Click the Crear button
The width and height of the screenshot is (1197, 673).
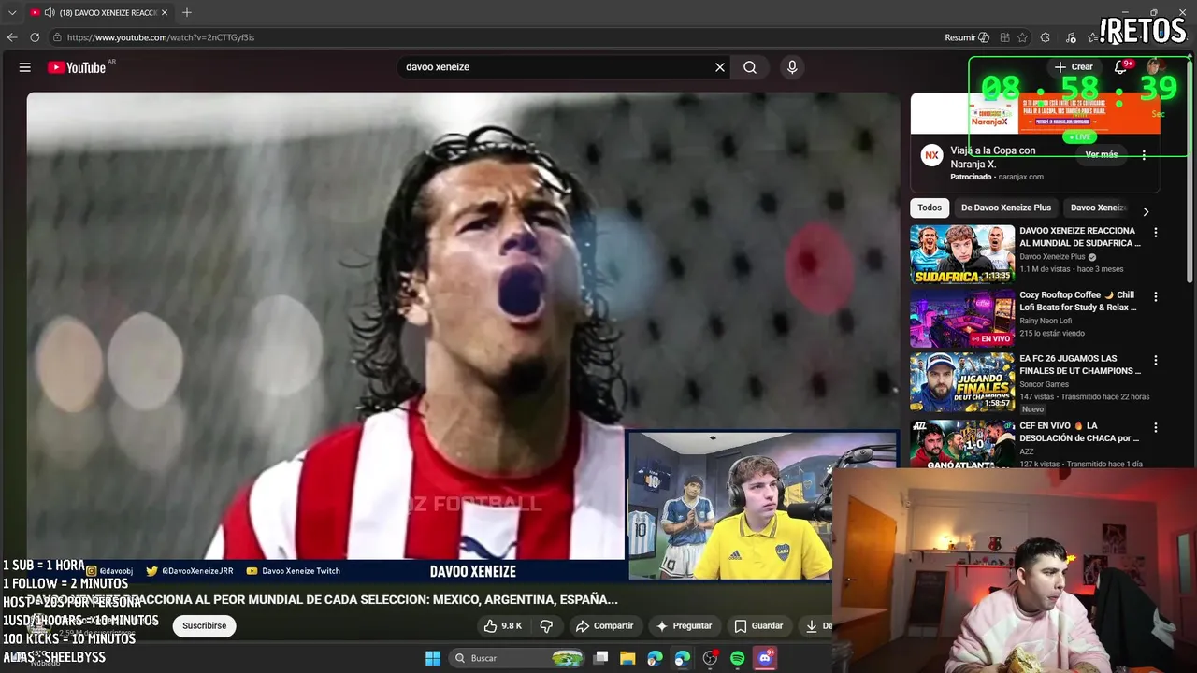[x=1074, y=67]
